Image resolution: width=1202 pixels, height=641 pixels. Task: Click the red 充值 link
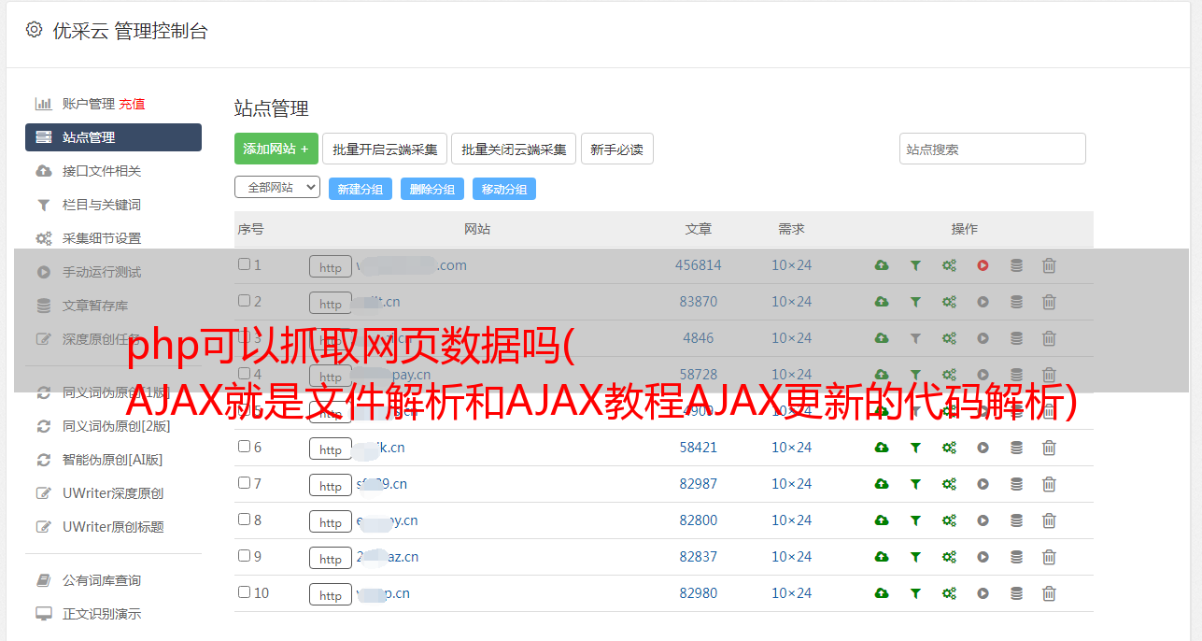click(x=132, y=104)
